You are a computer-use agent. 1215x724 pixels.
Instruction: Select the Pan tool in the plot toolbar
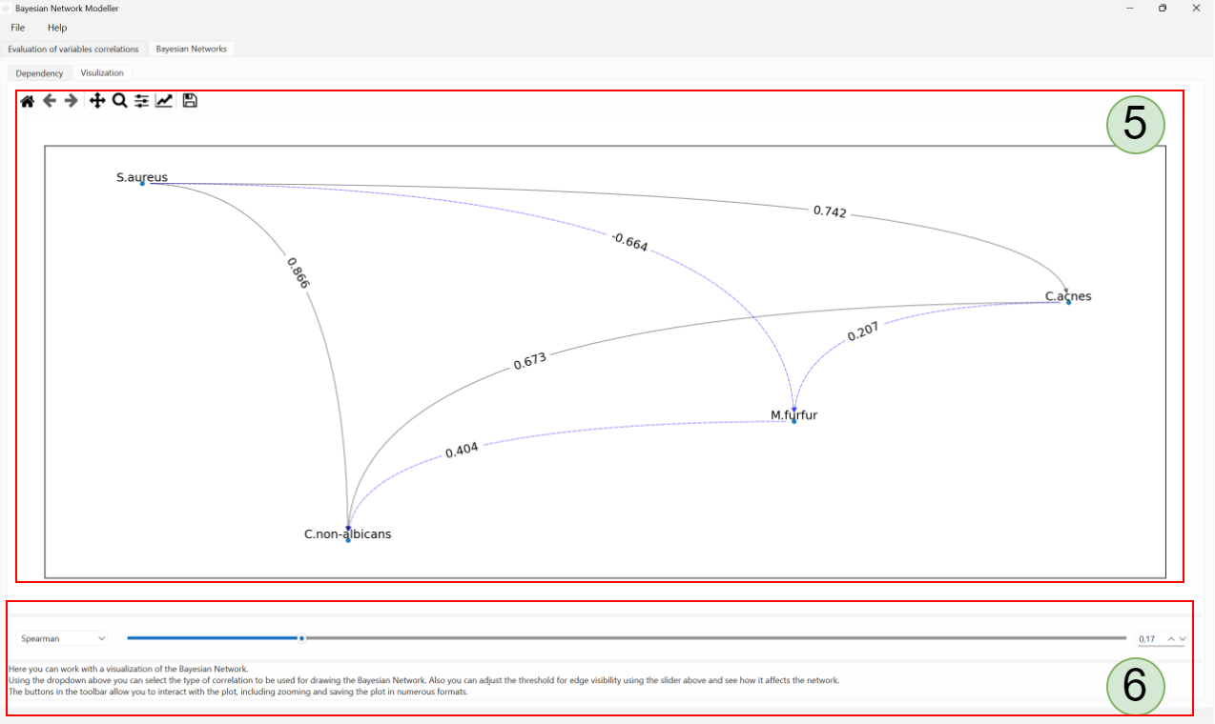pos(97,100)
